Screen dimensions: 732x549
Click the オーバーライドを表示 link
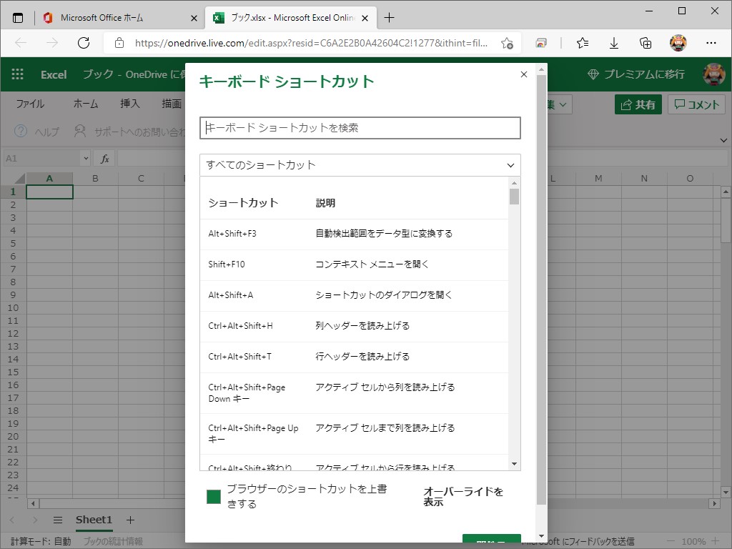463,497
